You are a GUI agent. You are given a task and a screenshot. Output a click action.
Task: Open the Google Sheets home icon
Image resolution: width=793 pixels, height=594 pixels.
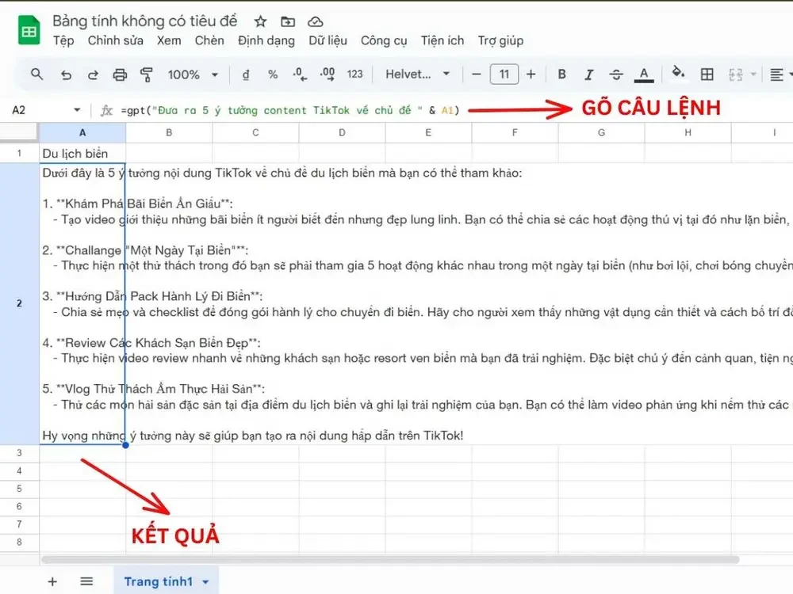[29, 30]
